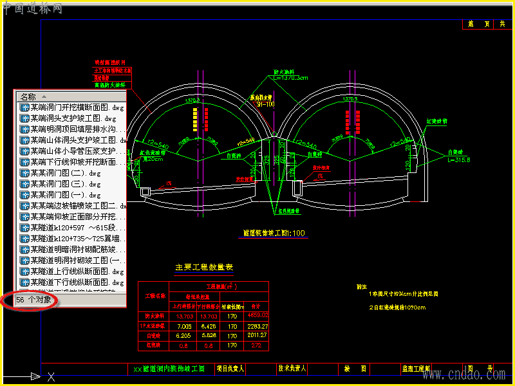
Task: Click the icon of 某隧道下行线纵断面图.dwg
Action: click(x=24, y=282)
